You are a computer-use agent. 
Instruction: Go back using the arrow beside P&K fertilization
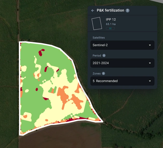[93, 10]
